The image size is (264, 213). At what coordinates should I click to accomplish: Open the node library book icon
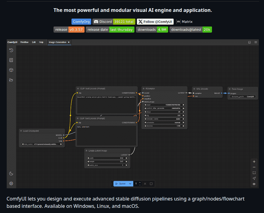11,60
